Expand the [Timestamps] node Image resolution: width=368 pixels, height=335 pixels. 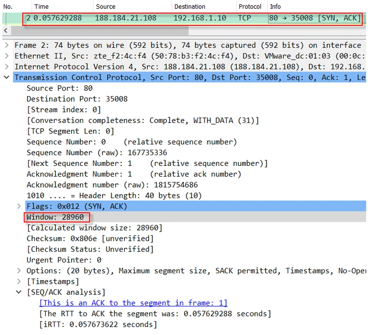tap(19, 281)
